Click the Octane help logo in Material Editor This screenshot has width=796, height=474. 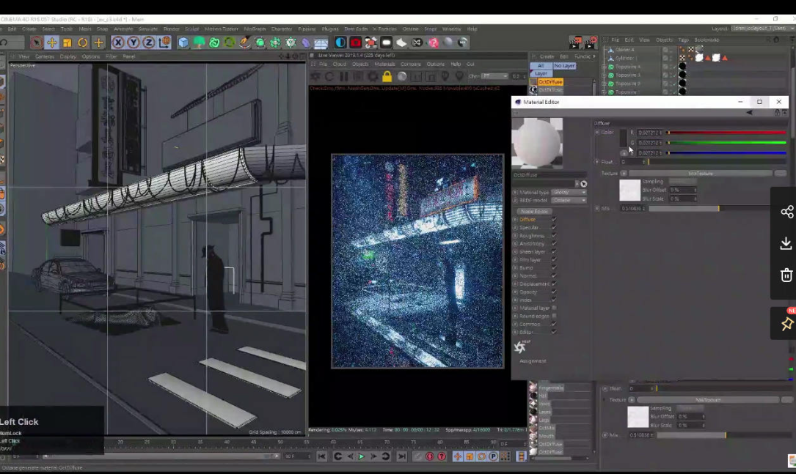(520, 347)
